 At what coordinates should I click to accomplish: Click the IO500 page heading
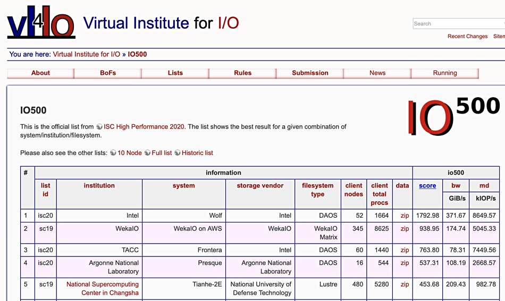pyautogui.click(x=33, y=110)
